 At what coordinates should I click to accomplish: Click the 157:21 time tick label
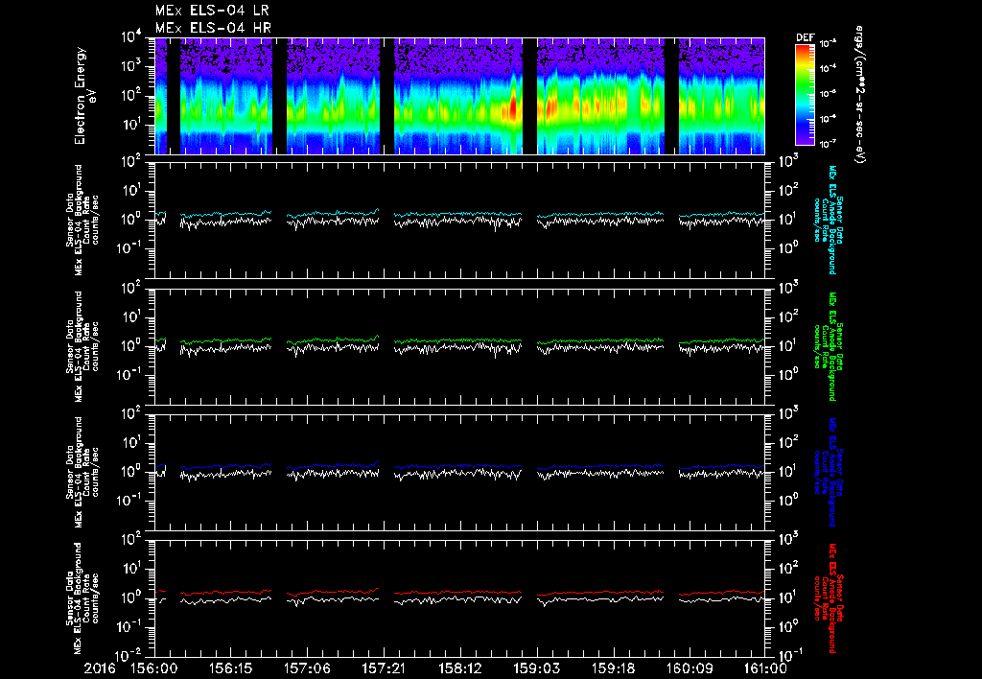click(x=384, y=668)
